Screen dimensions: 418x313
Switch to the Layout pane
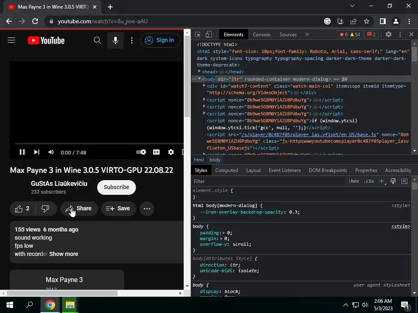coord(253,170)
